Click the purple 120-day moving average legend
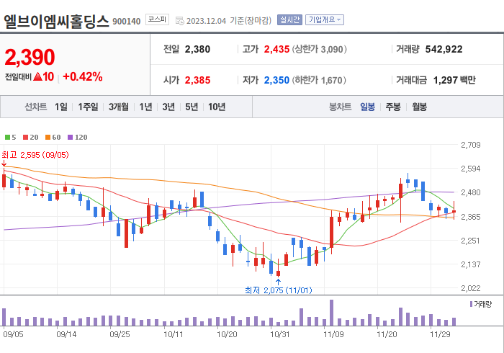 coord(78,138)
